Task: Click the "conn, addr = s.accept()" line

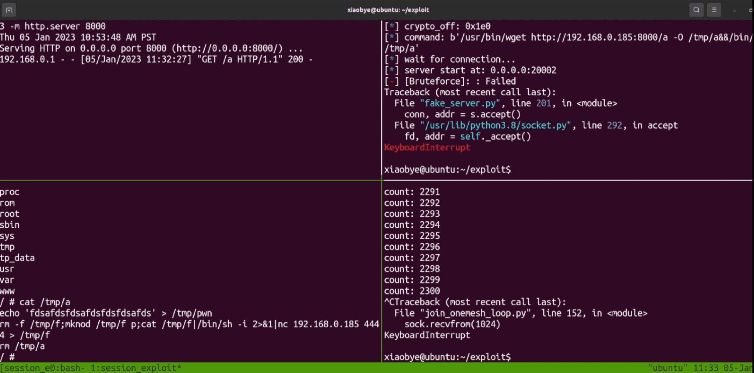Action: 462,114
